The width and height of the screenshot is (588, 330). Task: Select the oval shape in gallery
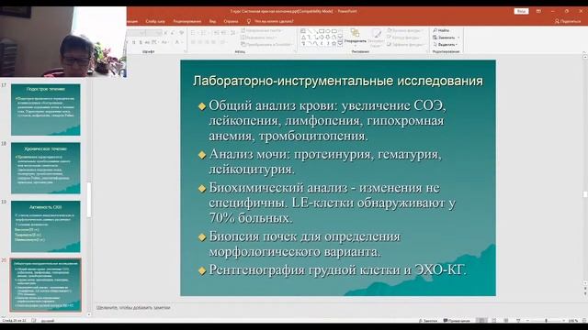click(x=328, y=31)
